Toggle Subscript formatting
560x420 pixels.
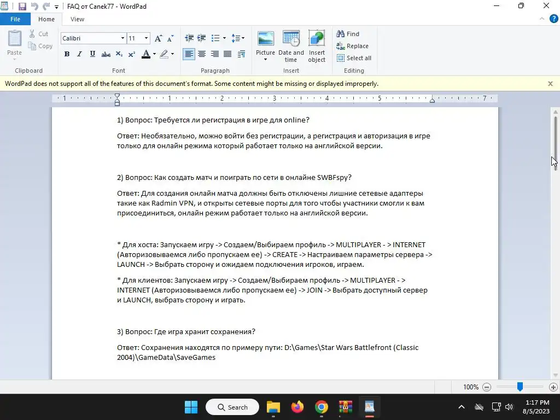pyautogui.click(x=119, y=54)
